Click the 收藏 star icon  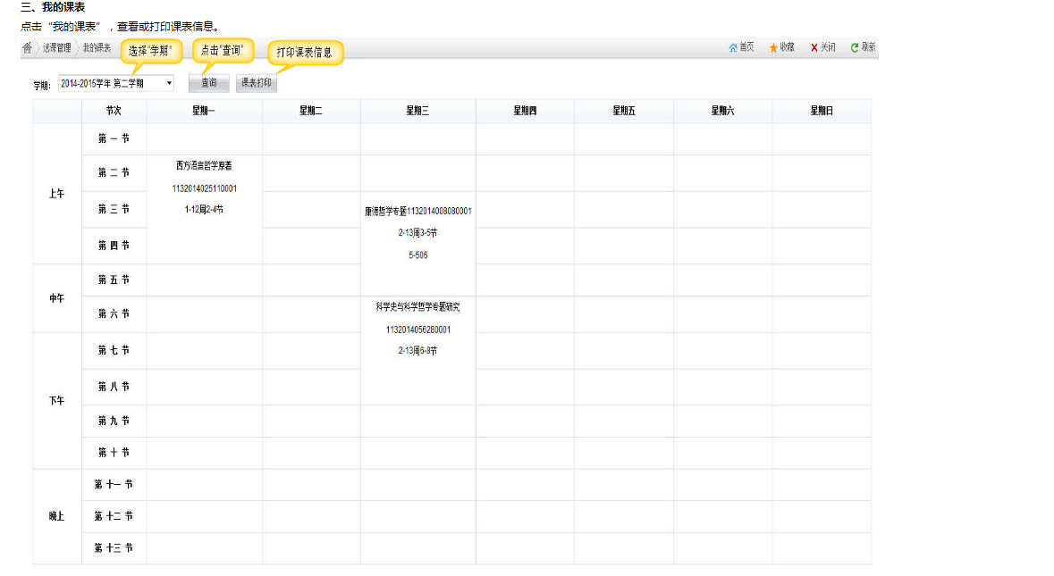773,48
